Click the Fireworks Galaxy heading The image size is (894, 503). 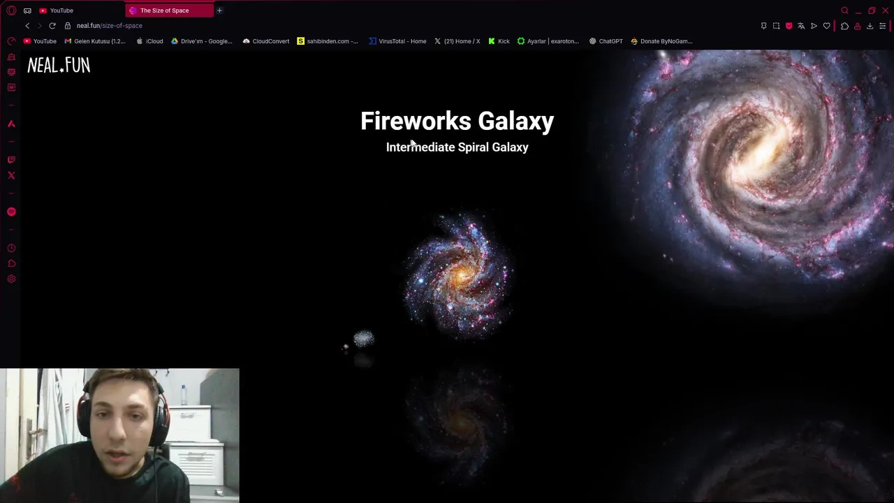point(457,121)
